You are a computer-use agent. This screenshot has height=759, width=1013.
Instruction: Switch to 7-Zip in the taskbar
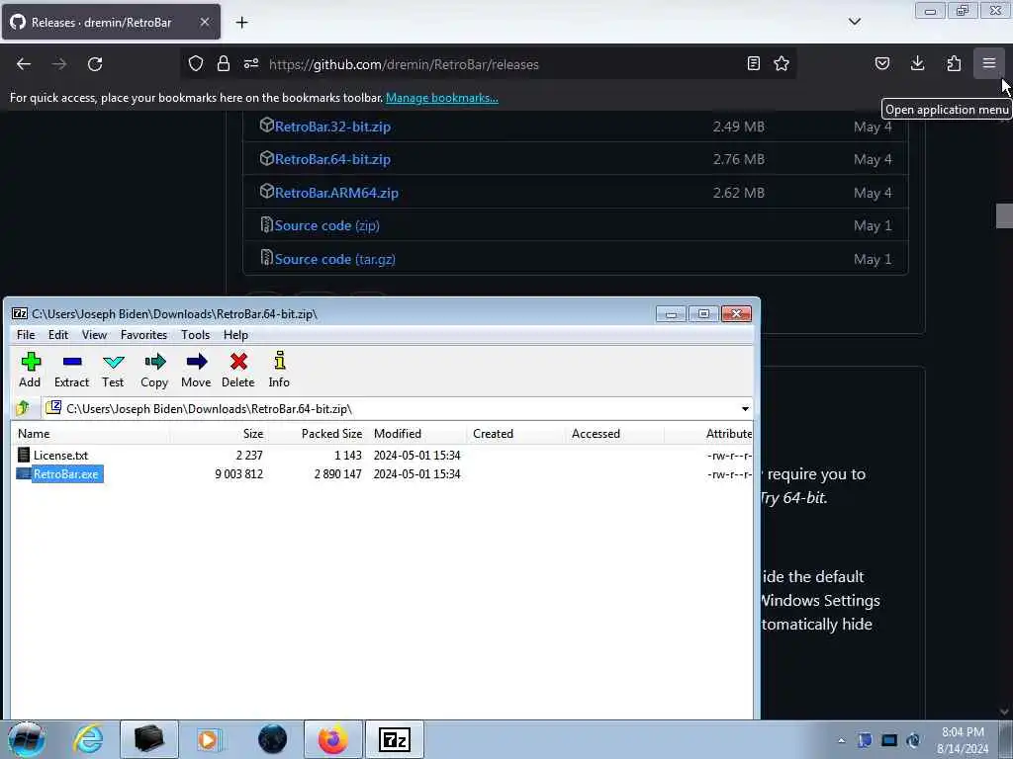[395, 739]
